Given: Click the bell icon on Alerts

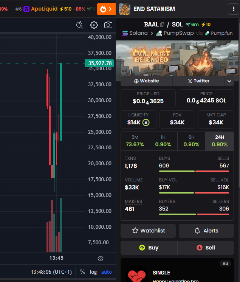Looking at the screenshot, I should point(197,231).
